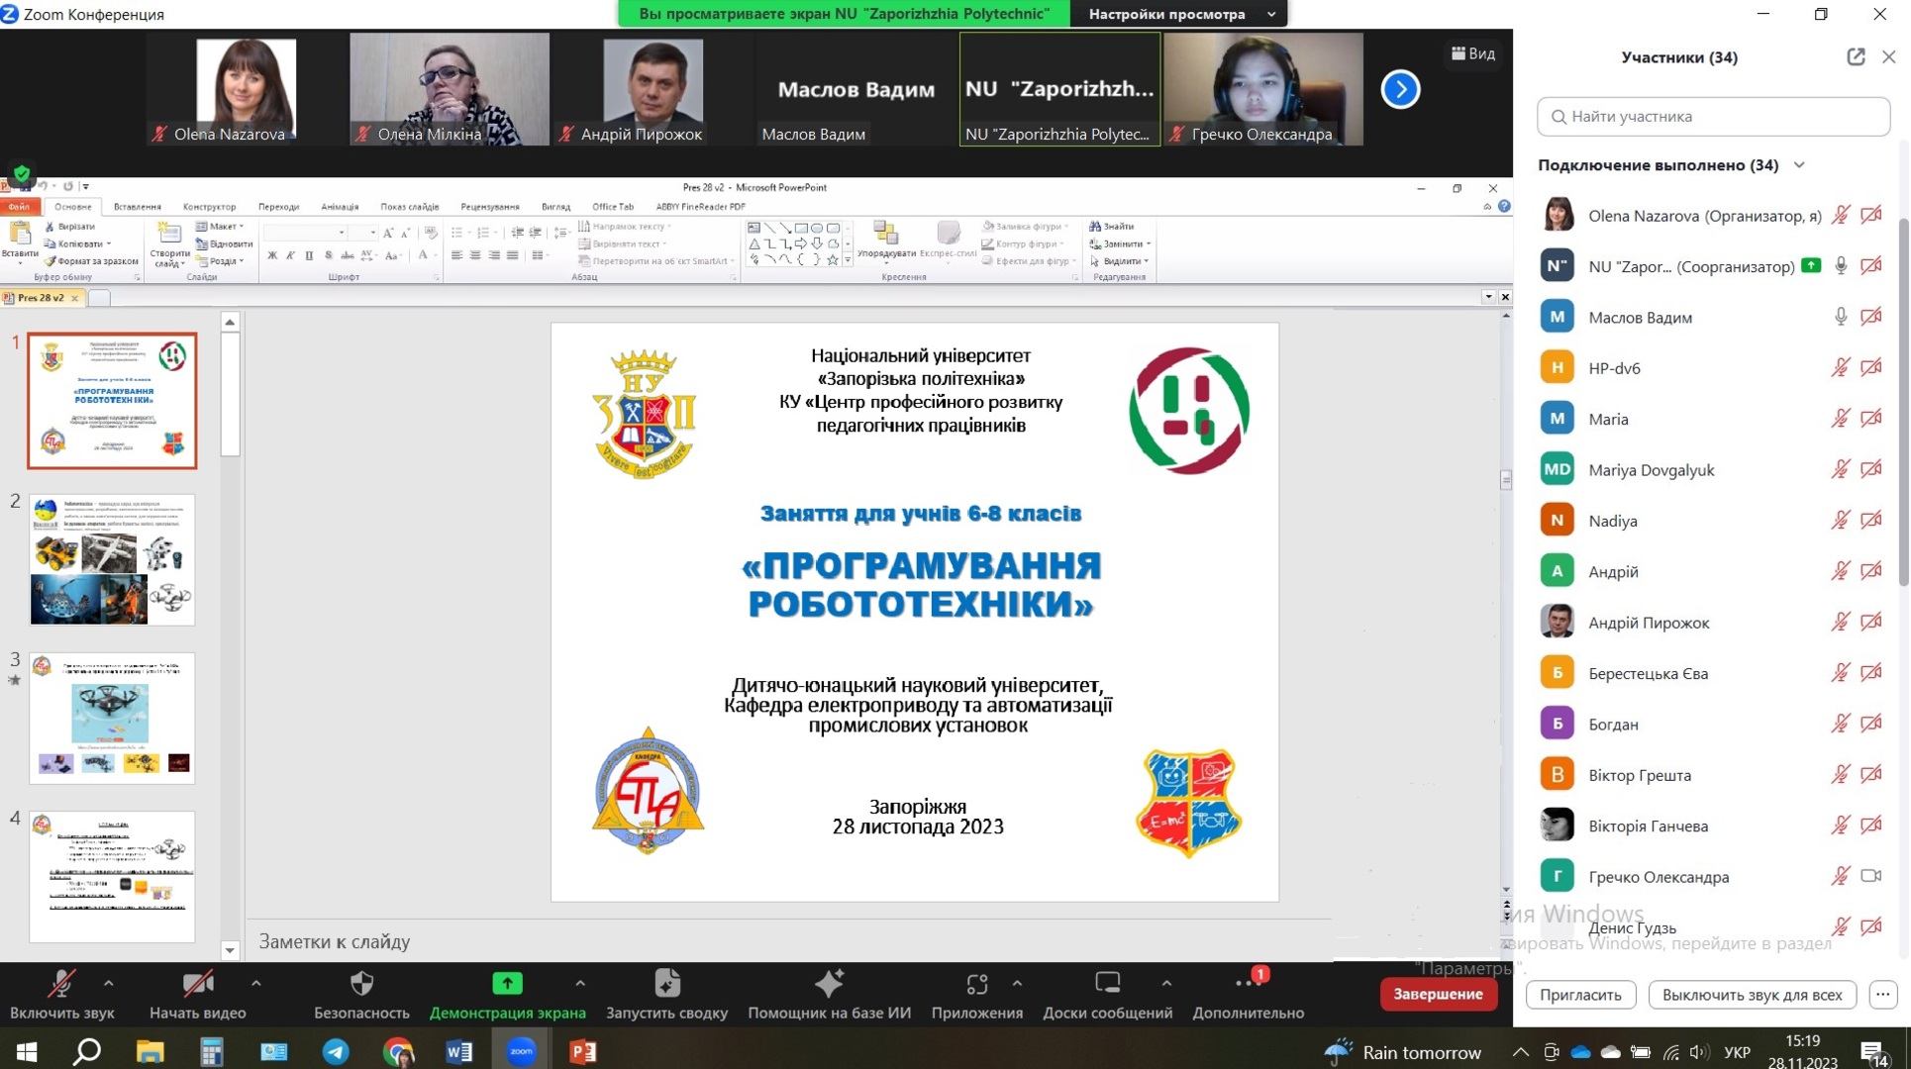Screen dimensions: 1911x1069
Task: Start camera with Начать видео
Action: pos(197,984)
